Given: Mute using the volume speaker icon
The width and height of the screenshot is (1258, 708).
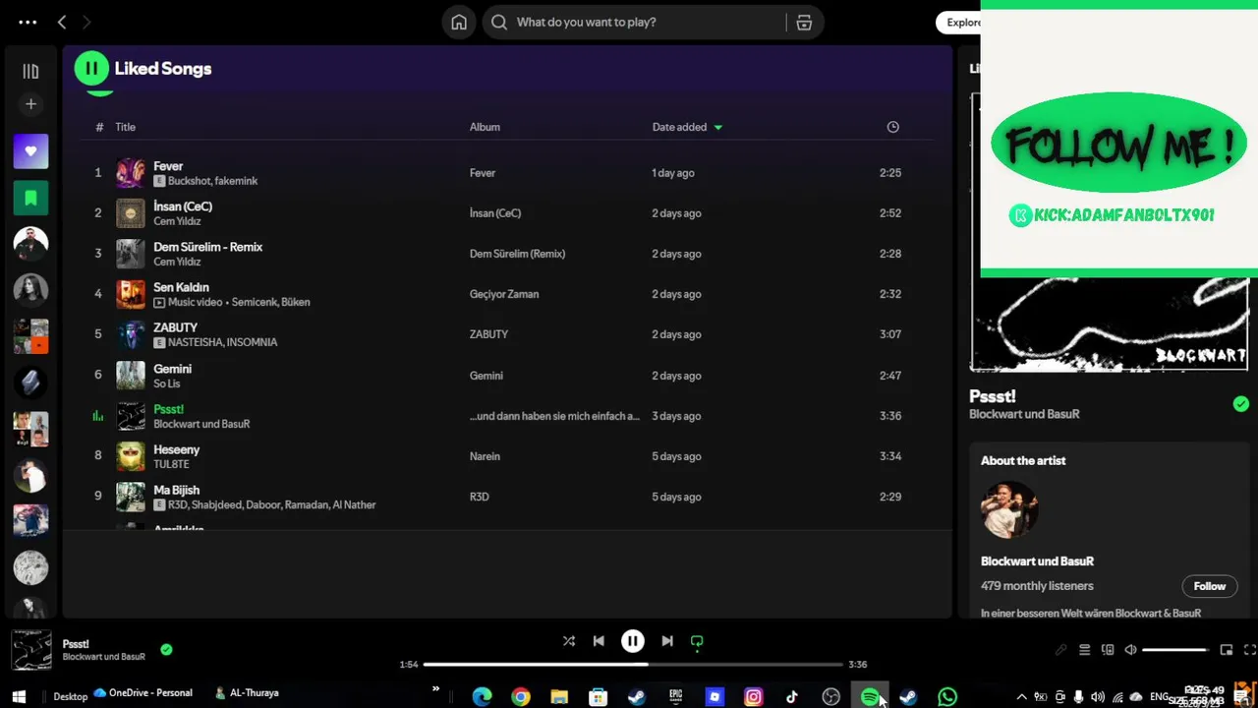Looking at the screenshot, I should (x=1131, y=650).
